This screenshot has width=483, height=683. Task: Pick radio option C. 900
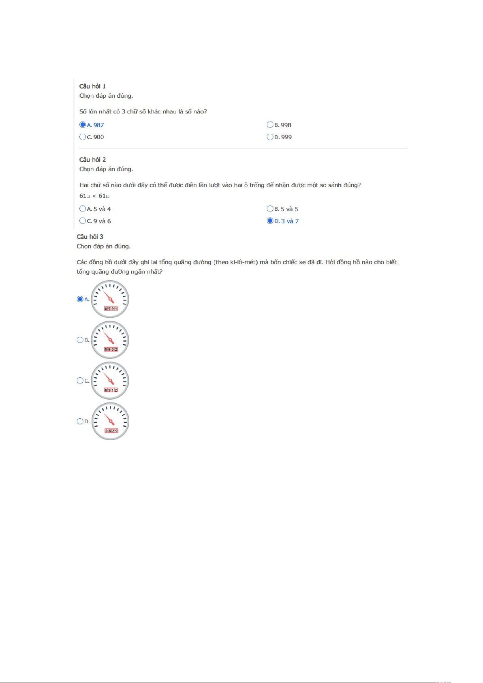click(83, 137)
